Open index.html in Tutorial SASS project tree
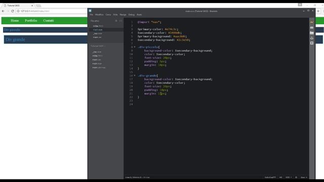 97,56
